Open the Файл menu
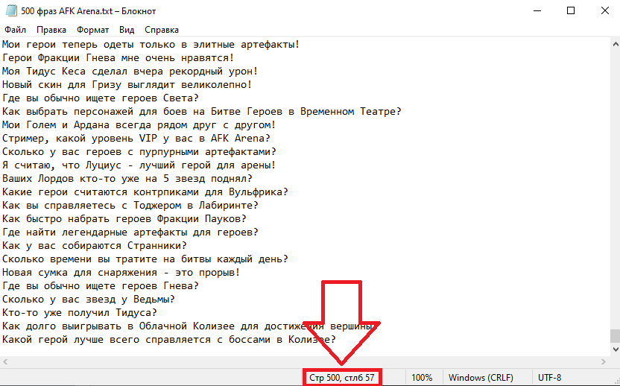The height and width of the screenshot is (386, 620). 15,30
